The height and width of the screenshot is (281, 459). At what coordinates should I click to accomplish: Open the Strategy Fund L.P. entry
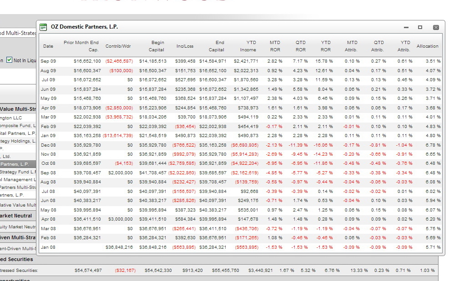18,172
